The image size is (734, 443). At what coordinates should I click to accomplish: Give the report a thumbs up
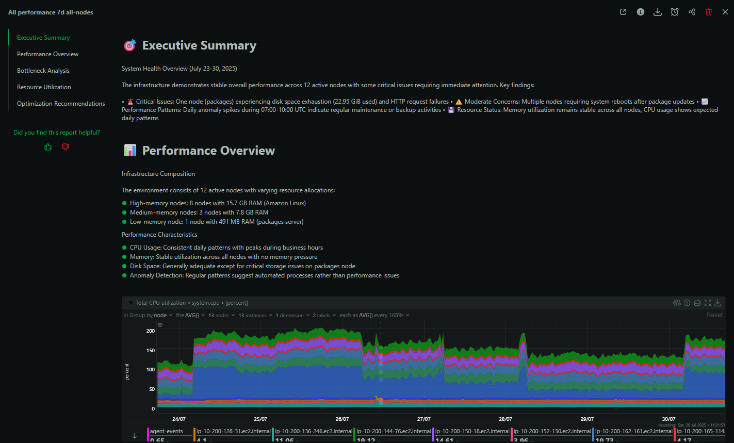point(47,147)
